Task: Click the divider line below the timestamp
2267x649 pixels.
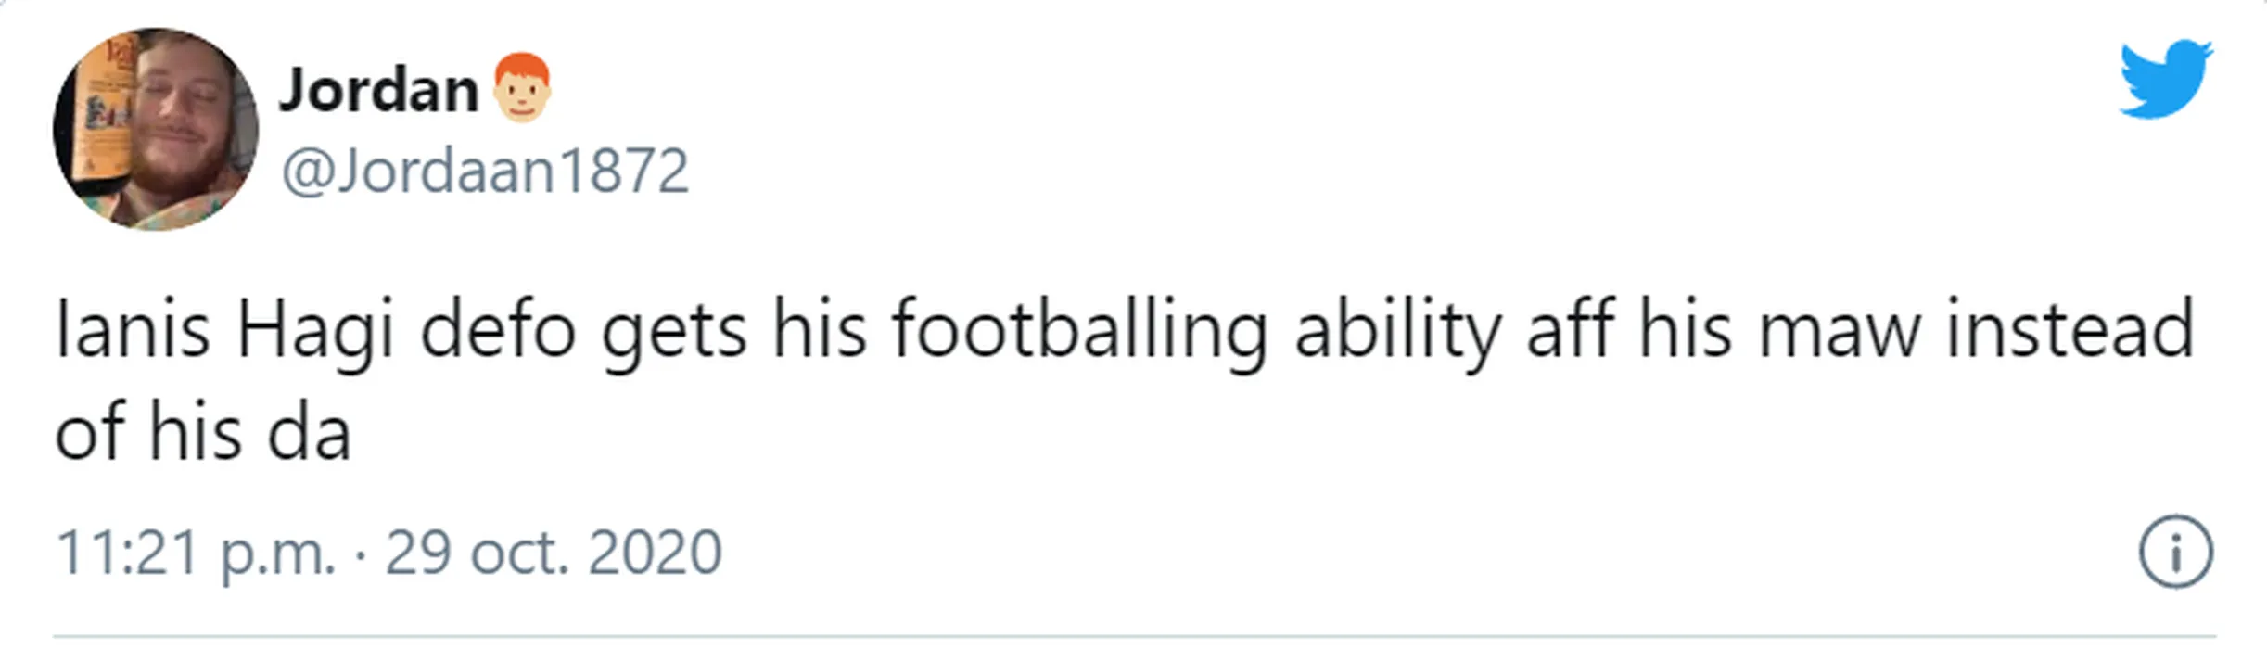Action: (x=1133, y=637)
